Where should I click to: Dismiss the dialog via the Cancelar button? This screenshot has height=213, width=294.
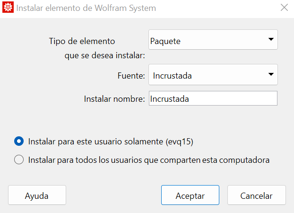click(256, 195)
